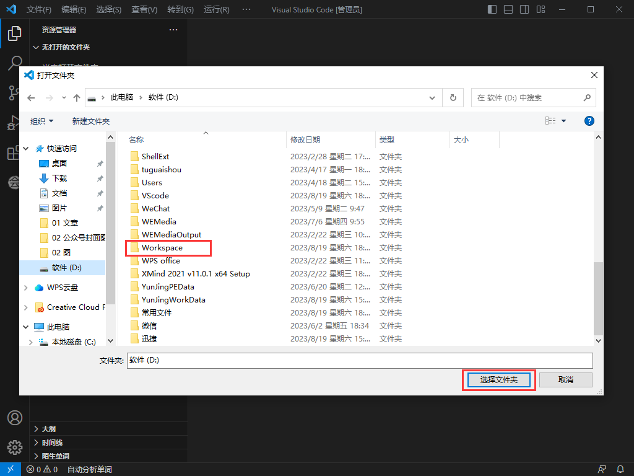Open the 选择(S) menu
634x476 pixels.
click(109, 9)
